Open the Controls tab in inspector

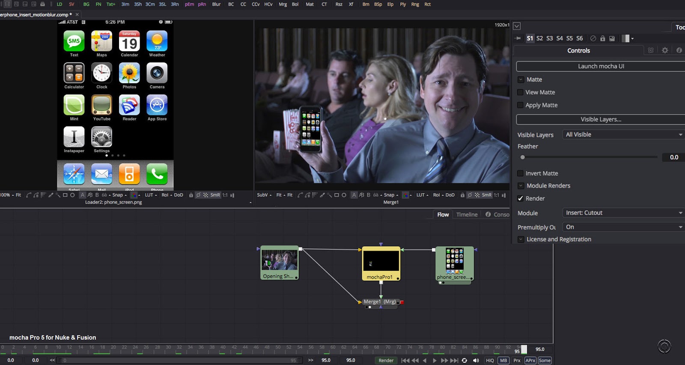click(x=578, y=50)
